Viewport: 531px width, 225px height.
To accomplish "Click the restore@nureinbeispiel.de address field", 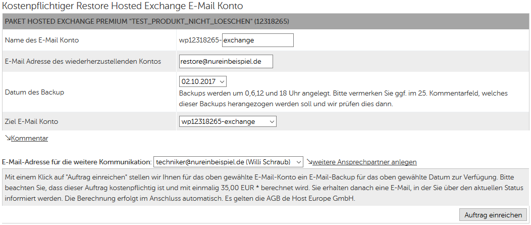I will (226, 61).
